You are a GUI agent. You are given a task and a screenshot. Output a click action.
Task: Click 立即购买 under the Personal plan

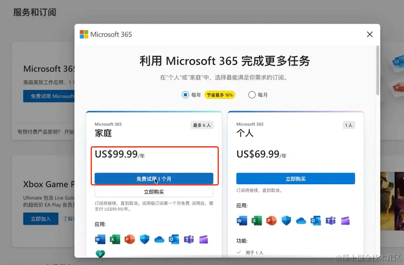pyautogui.click(x=296, y=179)
